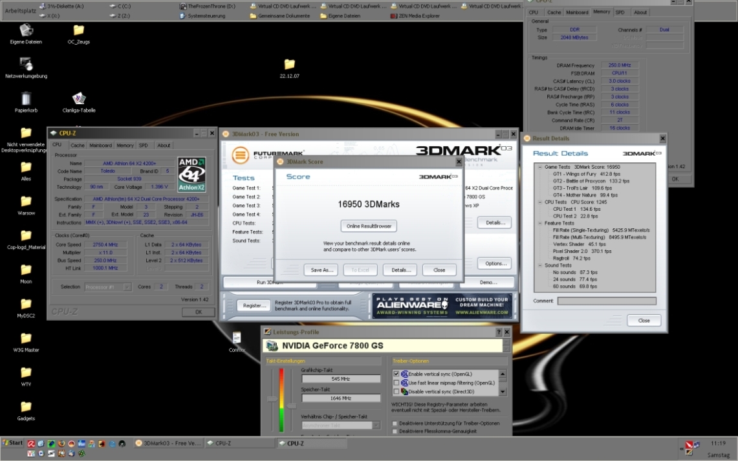Open the Warsow folder on desktop
Viewport: 738px width, 461px height.
26,205
